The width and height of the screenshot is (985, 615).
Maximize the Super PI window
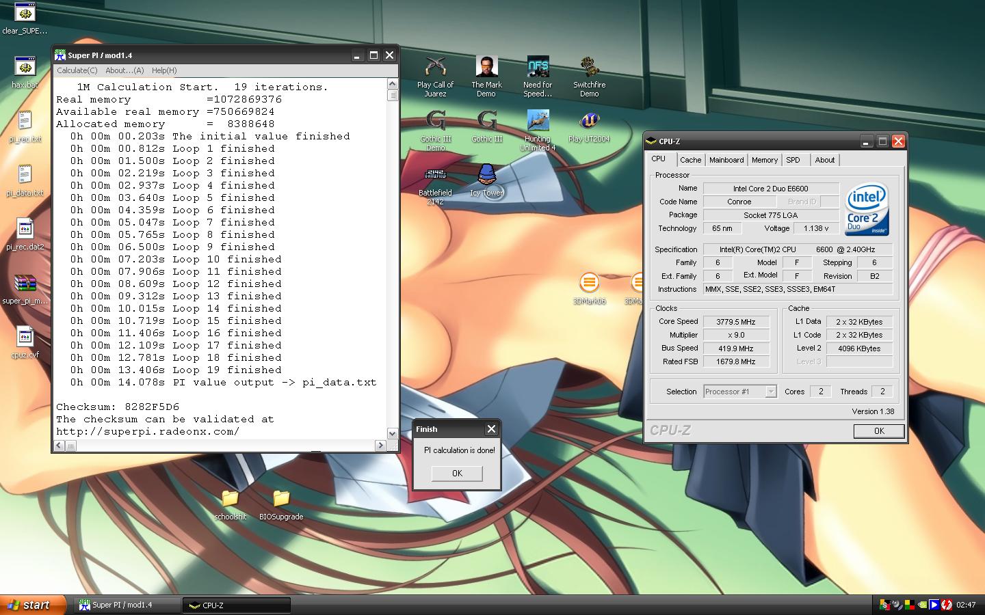tap(373, 55)
